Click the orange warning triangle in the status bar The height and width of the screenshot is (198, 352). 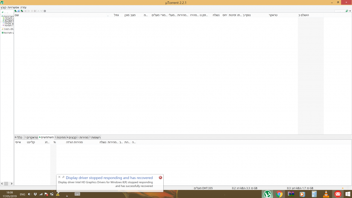coord(342,188)
